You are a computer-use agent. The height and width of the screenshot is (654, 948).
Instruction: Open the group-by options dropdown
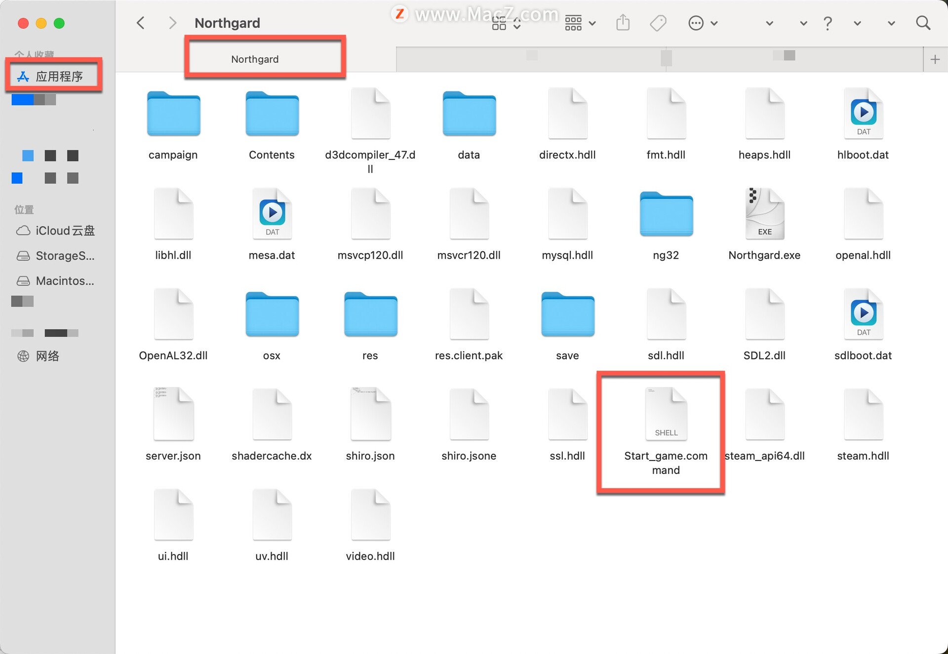[580, 23]
